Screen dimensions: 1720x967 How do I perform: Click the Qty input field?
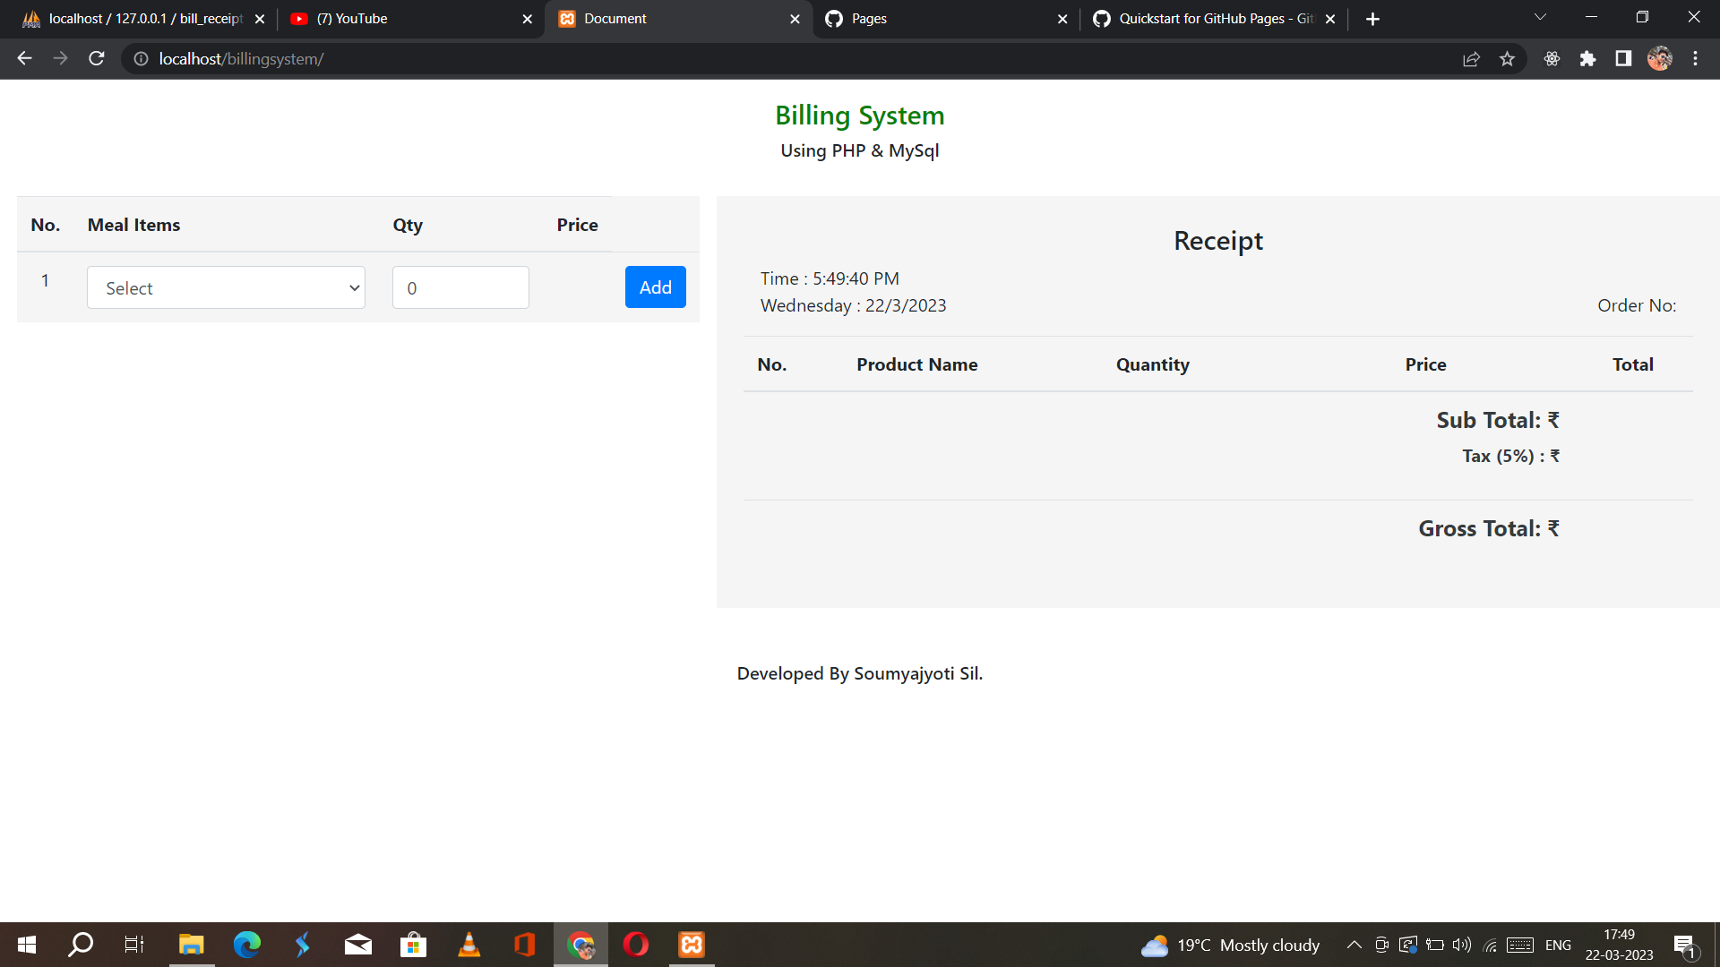(460, 287)
